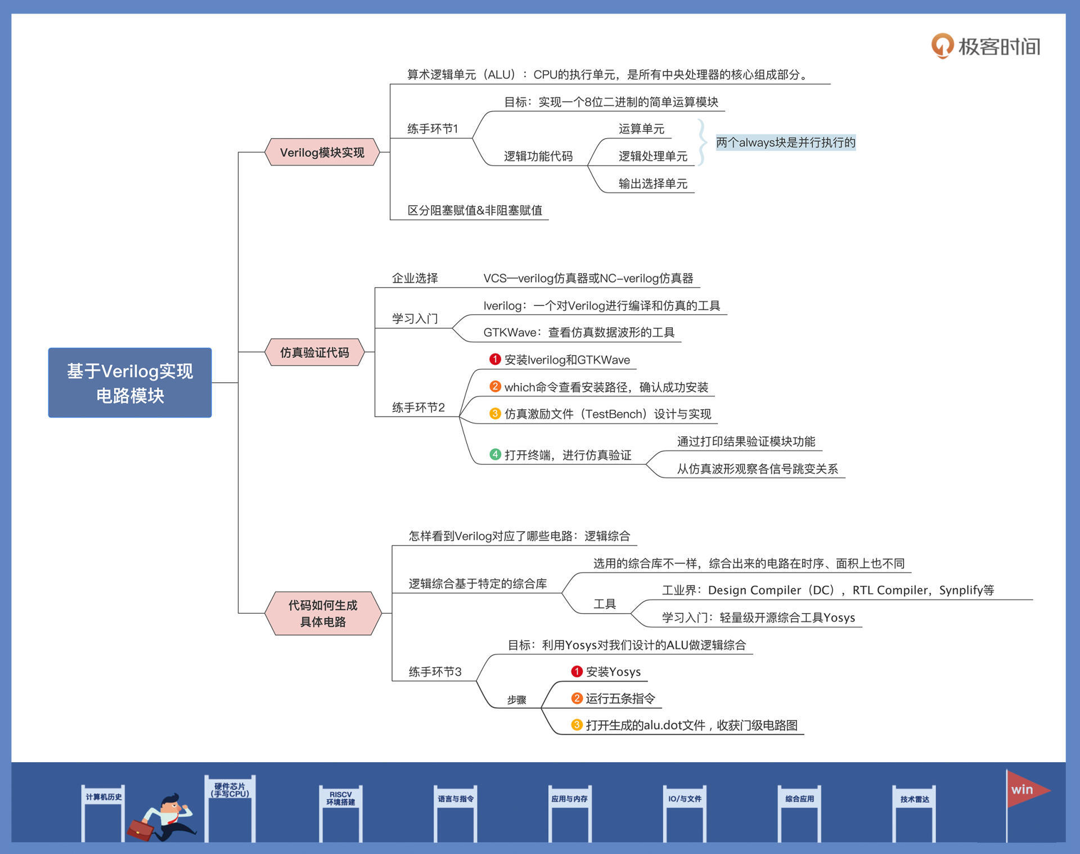Click the red number 1 marker beside 安装Iverilog和GTKWave
1080x854 pixels.
pos(495,359)
